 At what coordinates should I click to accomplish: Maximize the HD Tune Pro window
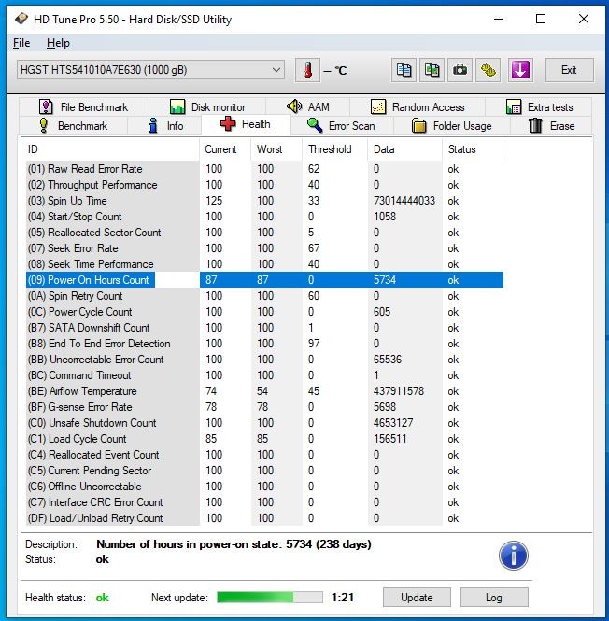541,19
